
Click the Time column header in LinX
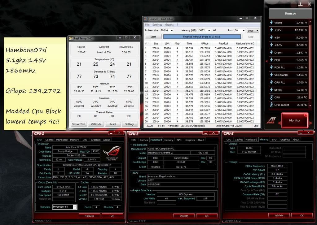tap(189, 43)
